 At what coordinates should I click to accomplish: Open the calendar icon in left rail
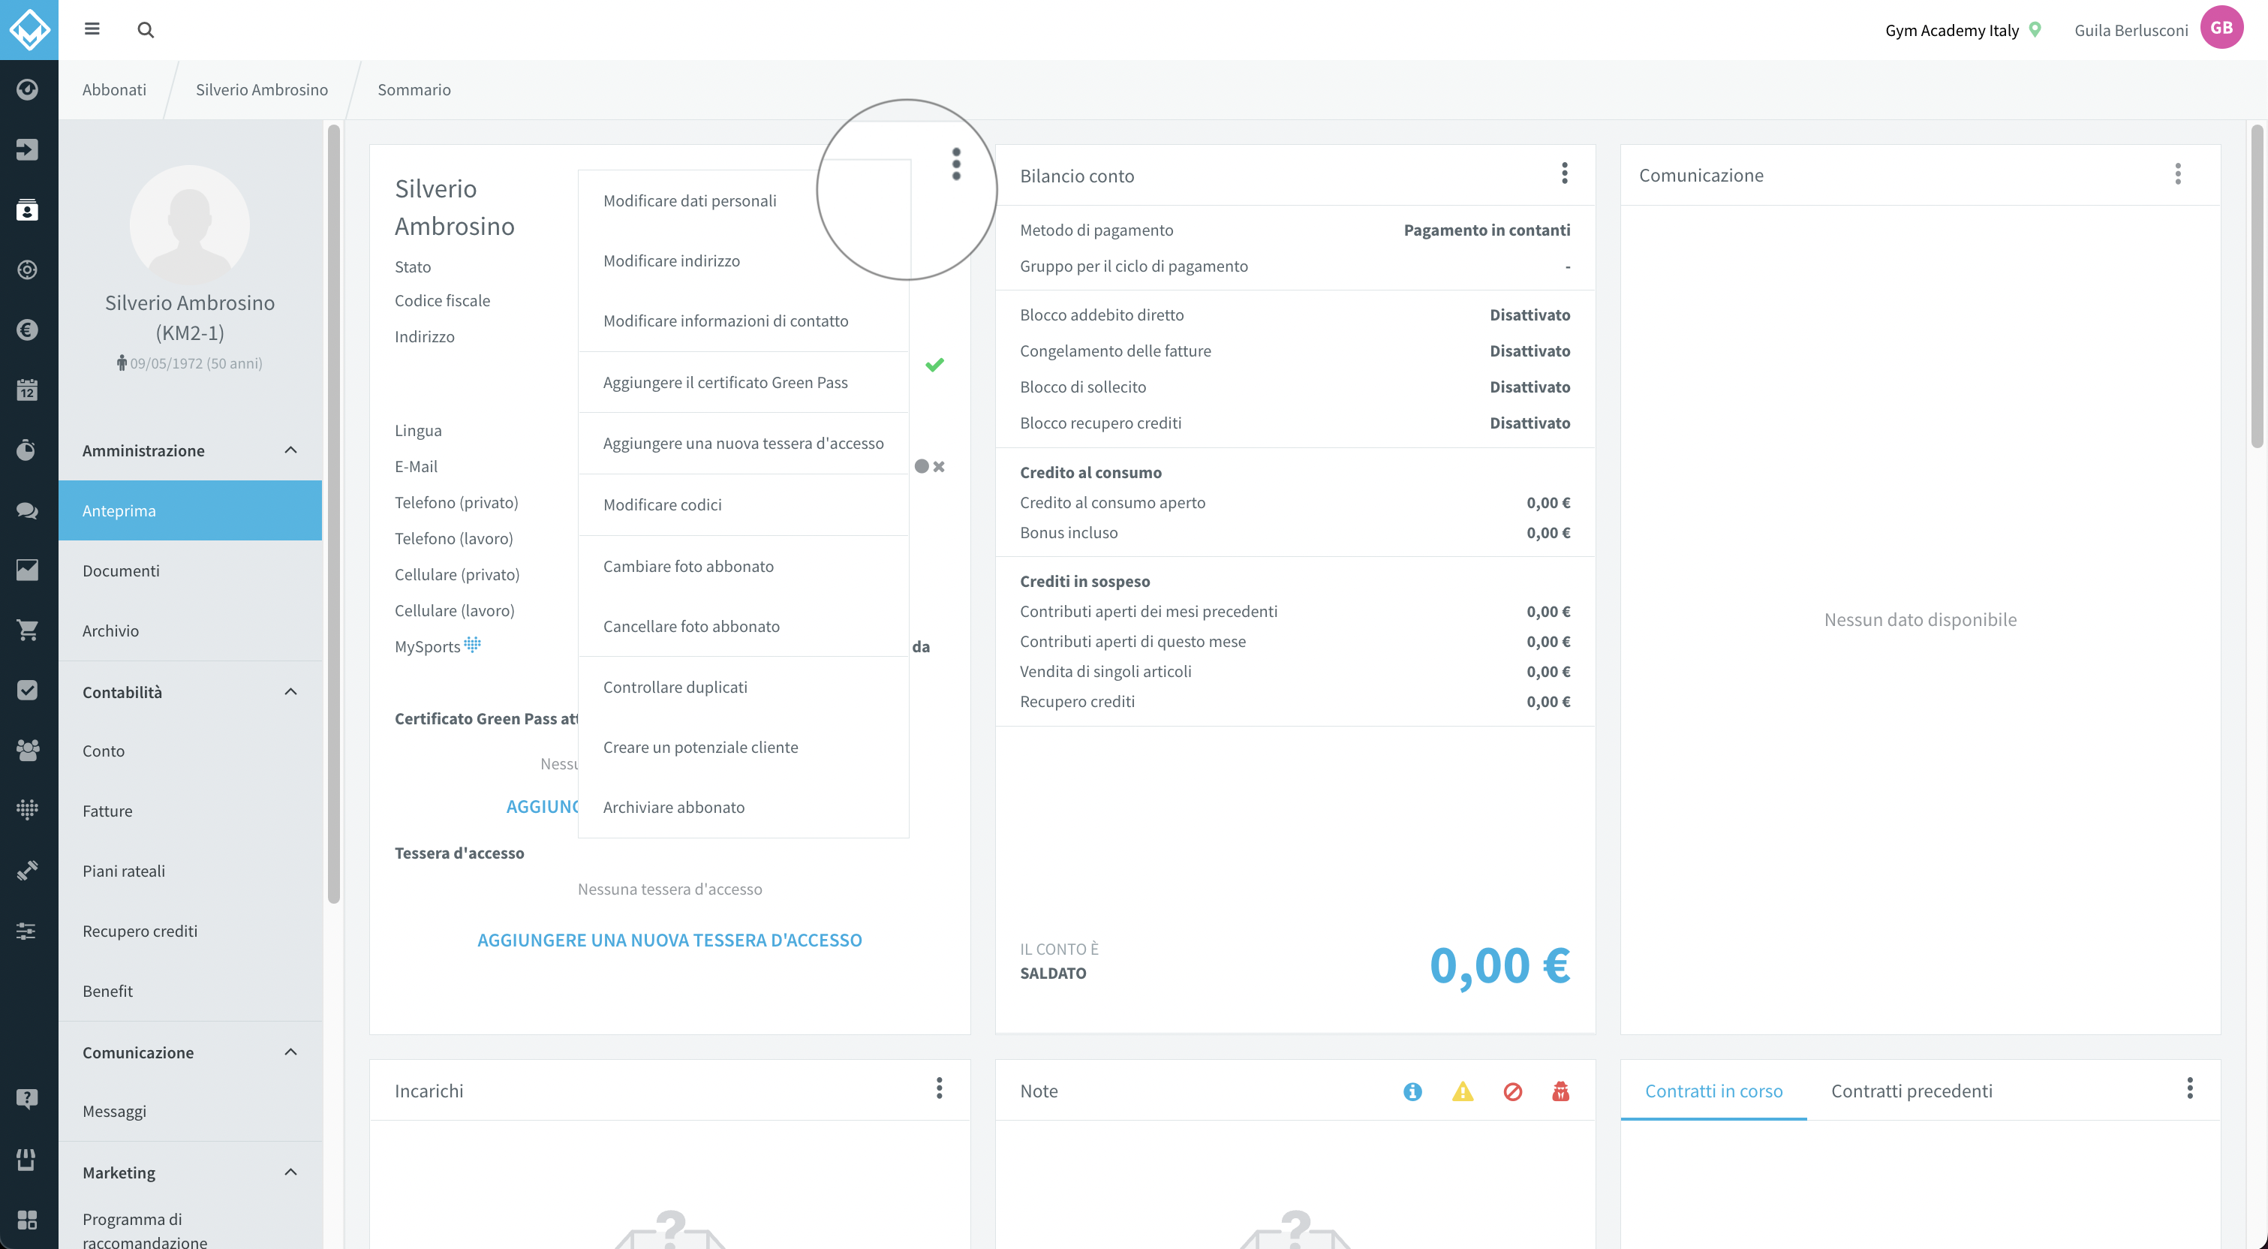pyautogui.click(x=27, y=390)
